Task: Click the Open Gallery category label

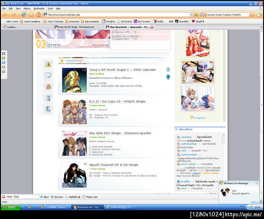Action: [x=96, y=74]
